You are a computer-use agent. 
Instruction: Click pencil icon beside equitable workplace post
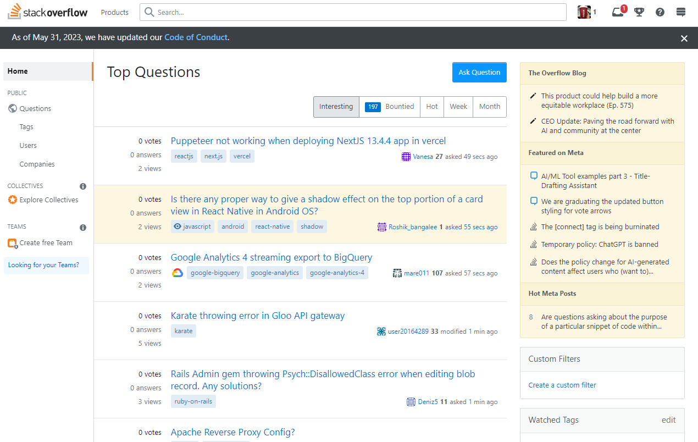click(x=533, y=96)
